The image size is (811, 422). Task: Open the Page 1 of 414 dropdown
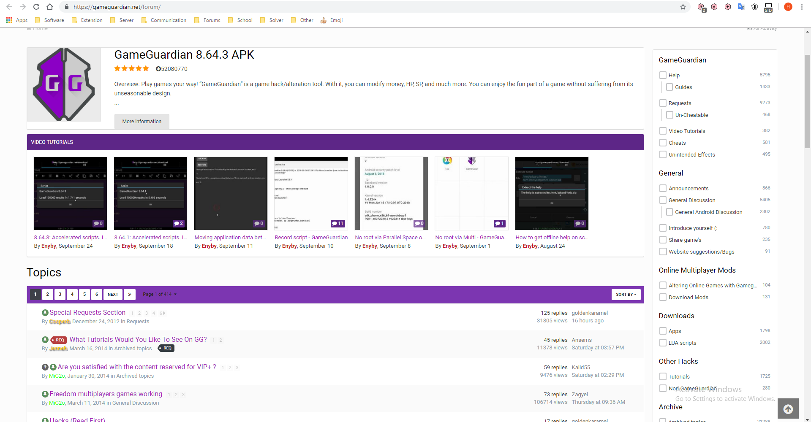tap(160, 294)
